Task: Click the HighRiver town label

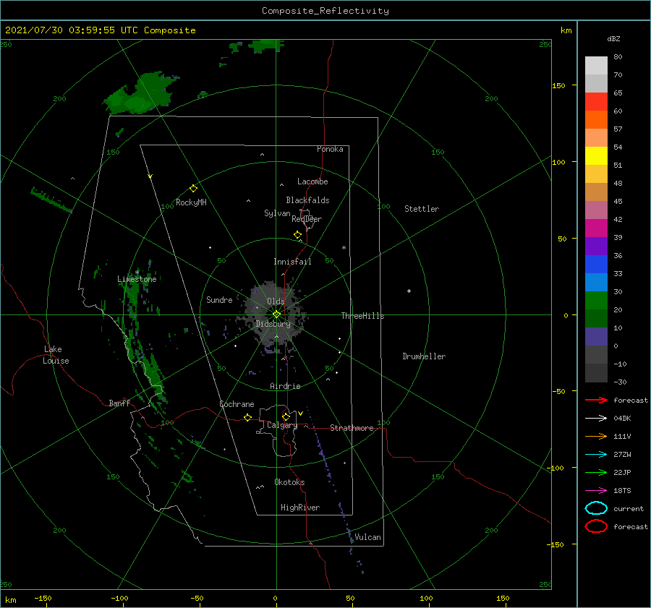Action: (x=300, y=508)
